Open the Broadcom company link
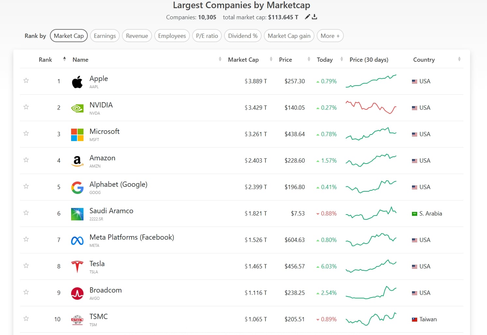 [105, 290]
